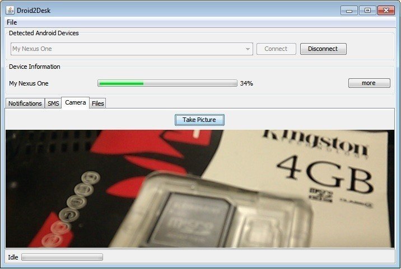Screen dimensions: 401x269
Task: Maximize the Droid2Desk window
Action: (x=367, y=11)
